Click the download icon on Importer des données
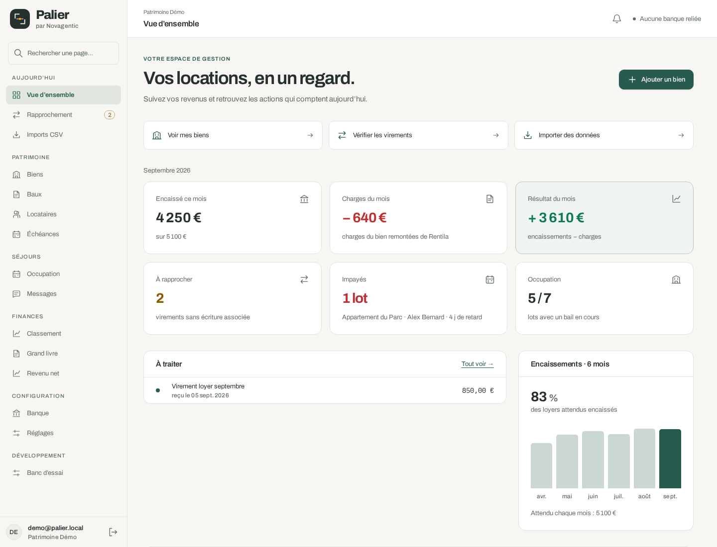Screen dimensions: 717x547 tap(528, 135)
